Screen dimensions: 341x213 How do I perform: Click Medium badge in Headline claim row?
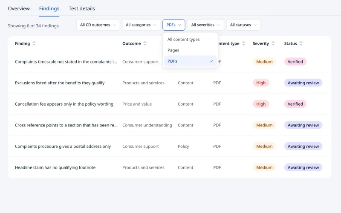pyautogui.click(x=264, y=167)
